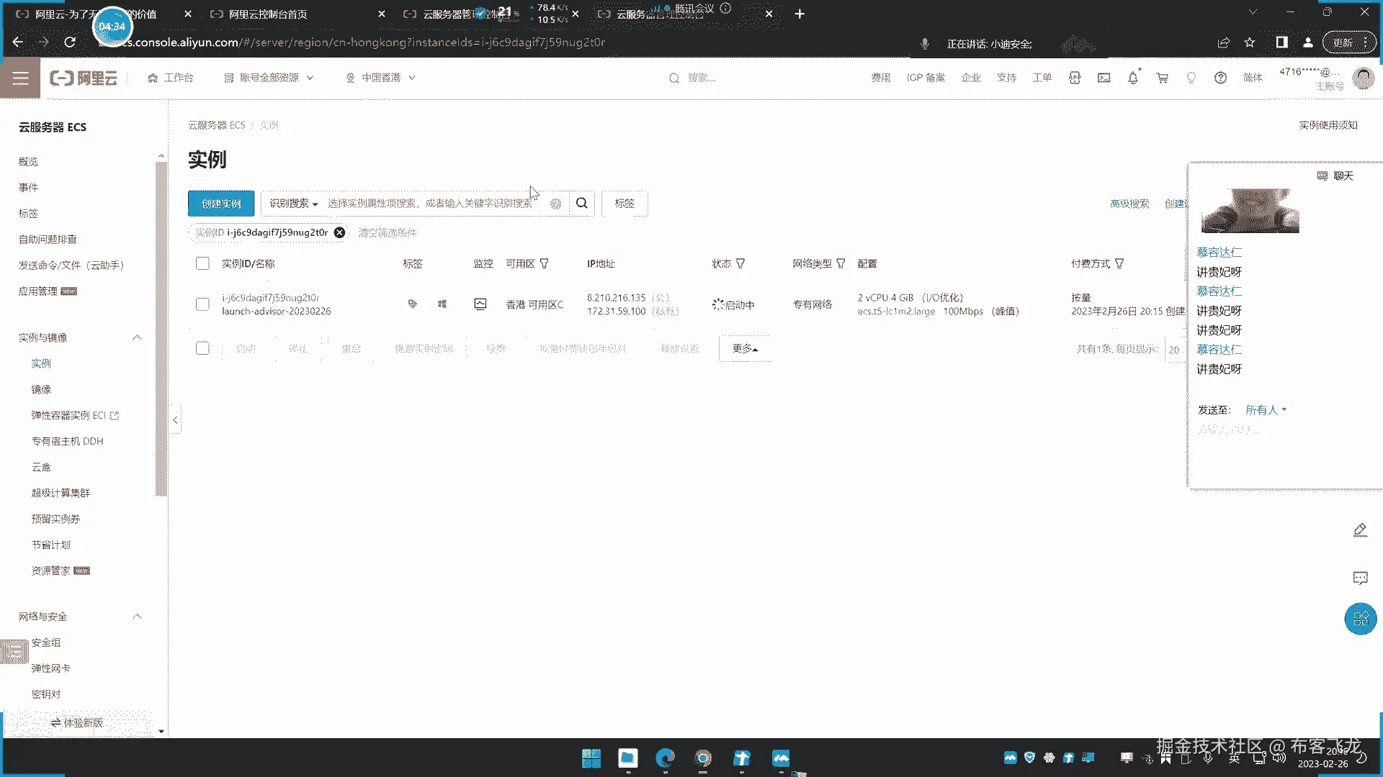This screenshot has width=1383, height=777.
Task: Open the notification bell icon
Action: pyautogui.click(x=1132, y=78)
